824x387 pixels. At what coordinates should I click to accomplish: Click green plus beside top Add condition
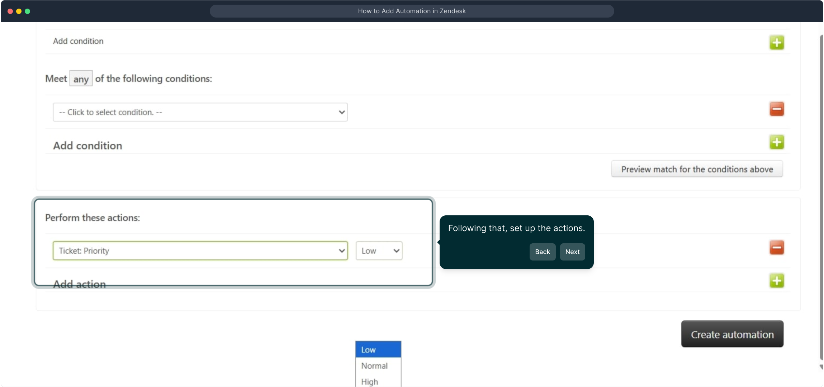pyautogui.click(x=776, y=43)
